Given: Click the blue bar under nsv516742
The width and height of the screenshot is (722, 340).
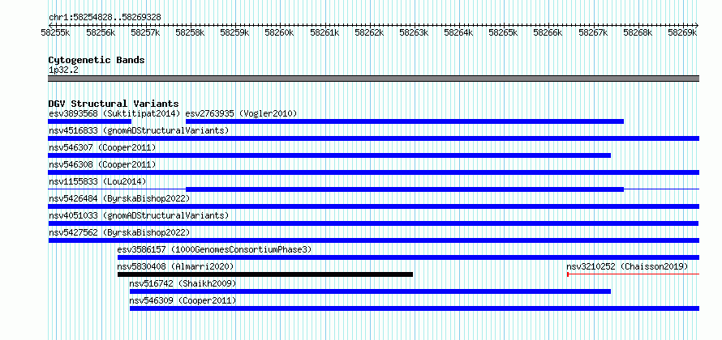Looking at the screenshot, I should pyautogui.click(x=370, y=291).
